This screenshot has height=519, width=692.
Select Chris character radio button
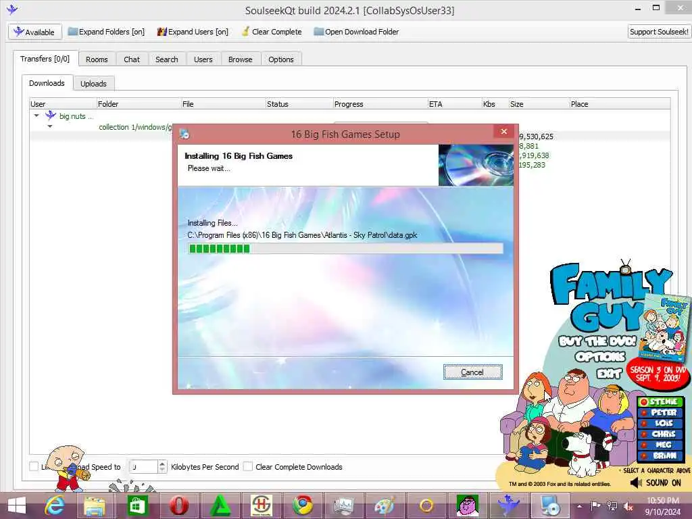point(643,435)
